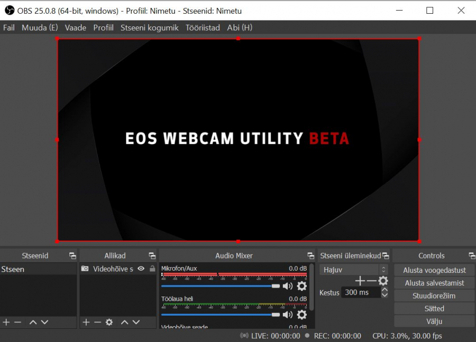Mute the Mikrofon/Aux channel
This screenshot has width=476, height=342.
coord(288,286)
